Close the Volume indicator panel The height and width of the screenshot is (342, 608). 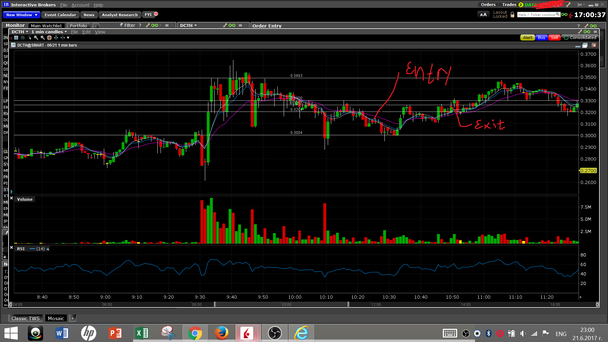[11, 198]
